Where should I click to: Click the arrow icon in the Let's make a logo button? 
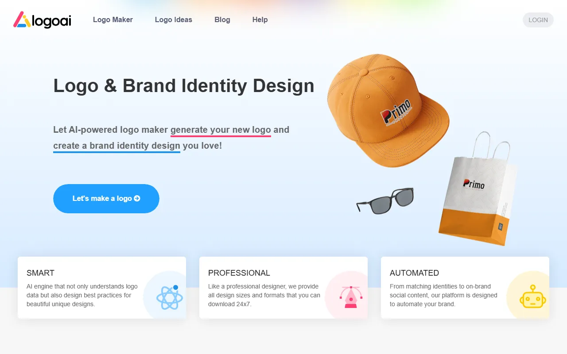tap(137, 199)
